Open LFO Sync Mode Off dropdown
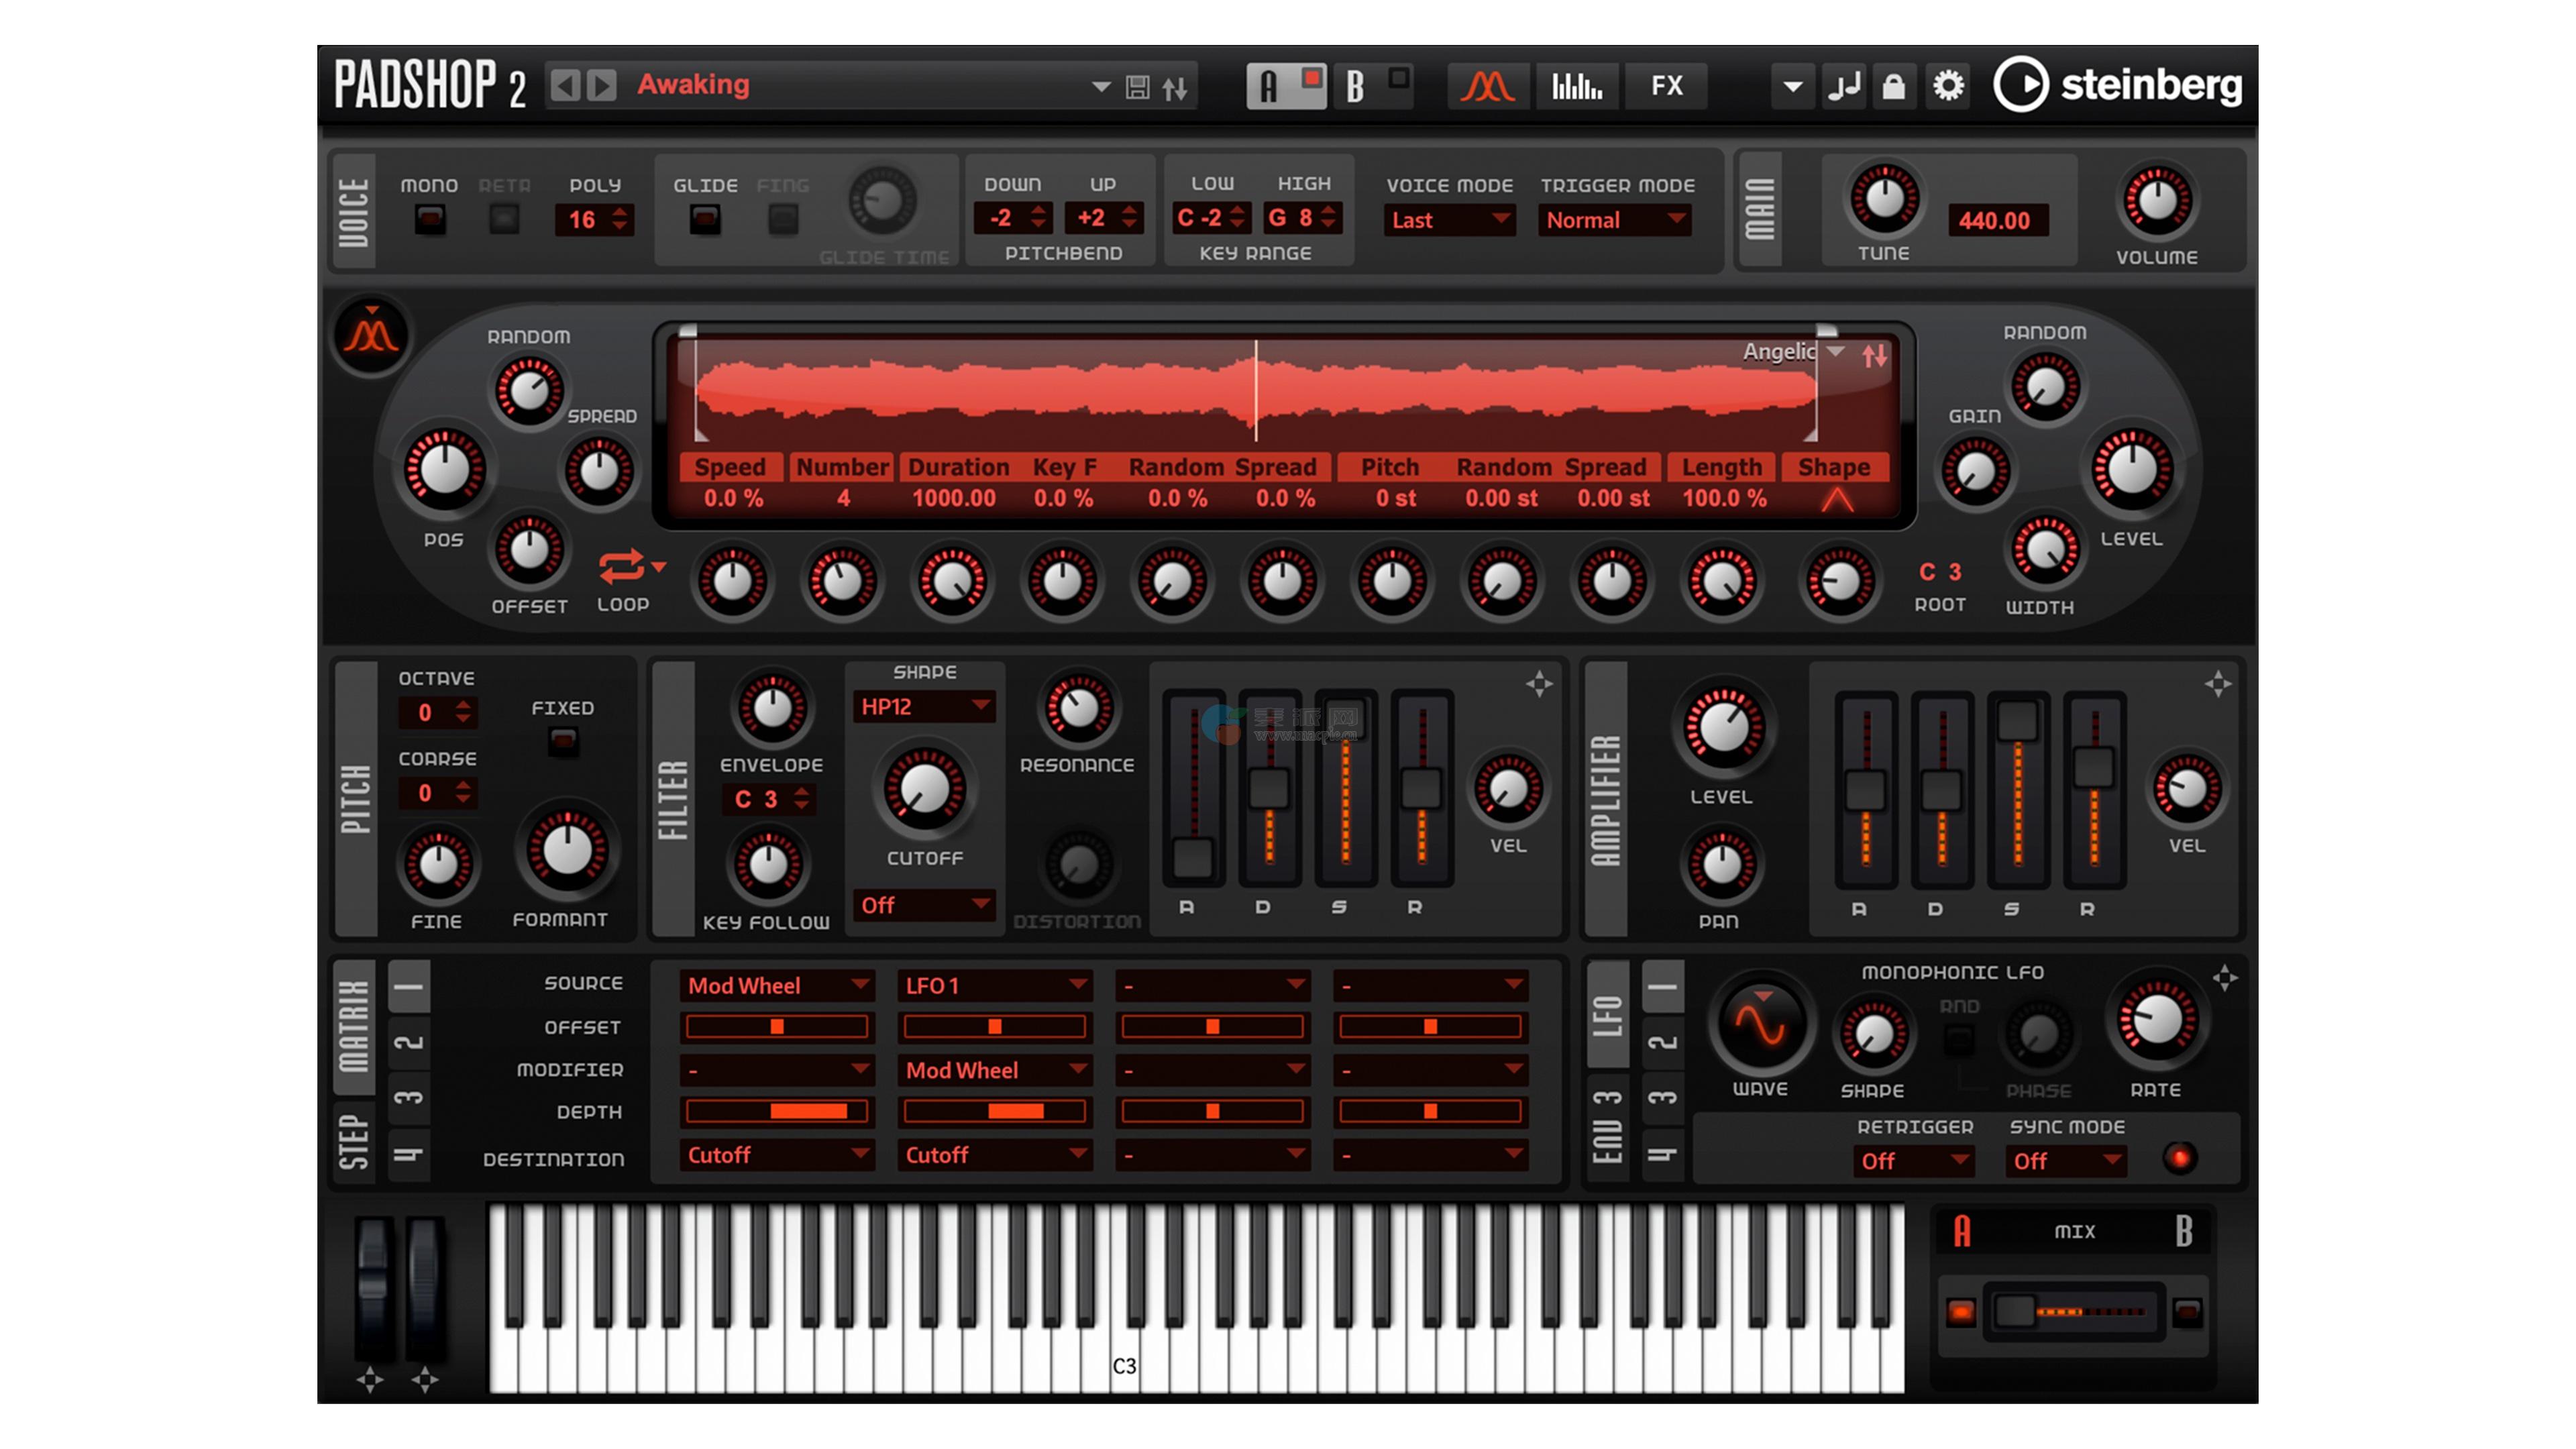2576x1449 pixels. 2065,1161
